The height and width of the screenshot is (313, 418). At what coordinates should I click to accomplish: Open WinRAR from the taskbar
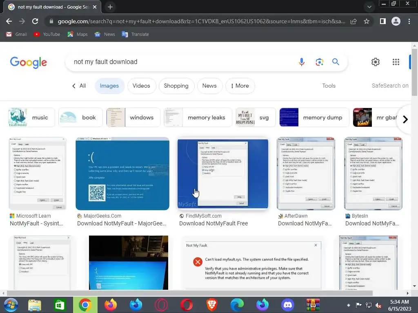(313, 305)
